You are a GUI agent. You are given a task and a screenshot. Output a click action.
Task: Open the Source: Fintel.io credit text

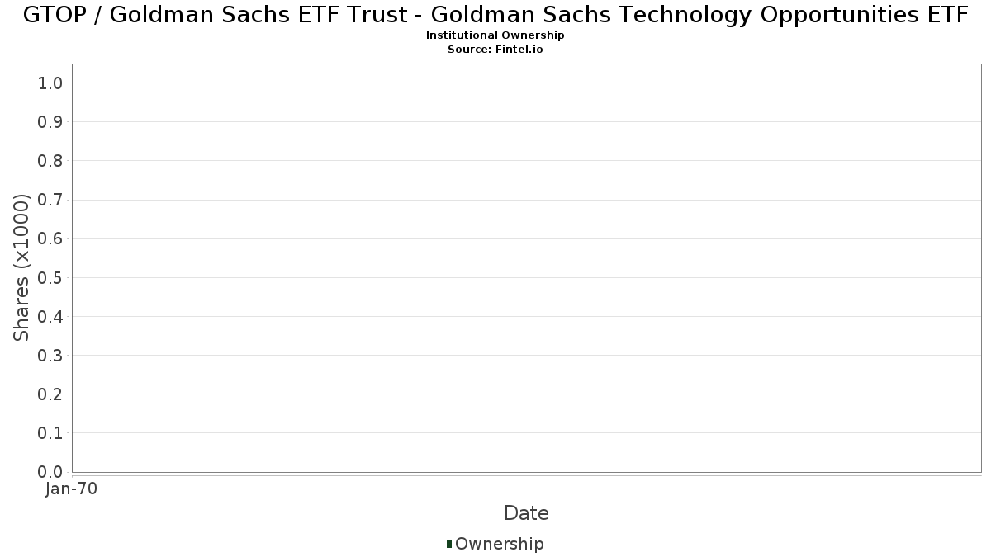(495, 50)
